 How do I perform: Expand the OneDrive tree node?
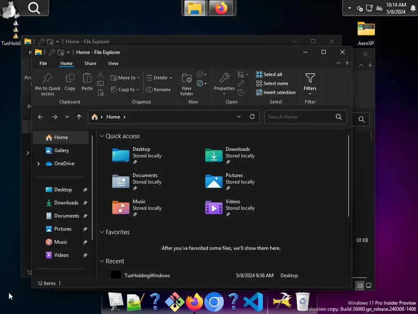39,164
